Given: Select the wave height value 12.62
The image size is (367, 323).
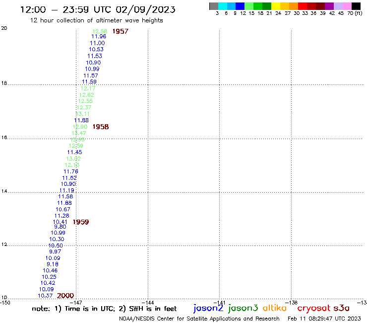Looking at the screenshot, I should pyautogui.click(x=87, y=95).
